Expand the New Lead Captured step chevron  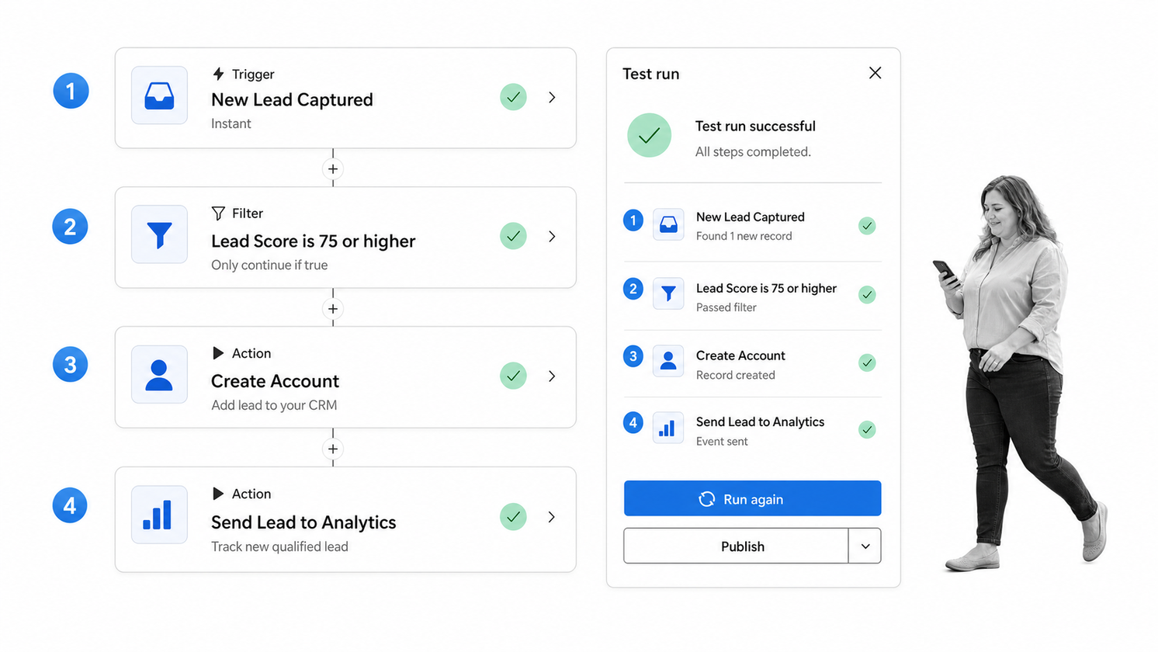552,97
